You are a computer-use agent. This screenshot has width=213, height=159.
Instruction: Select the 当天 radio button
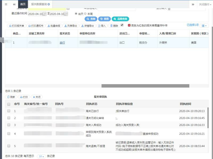click(x=76, y=14)
